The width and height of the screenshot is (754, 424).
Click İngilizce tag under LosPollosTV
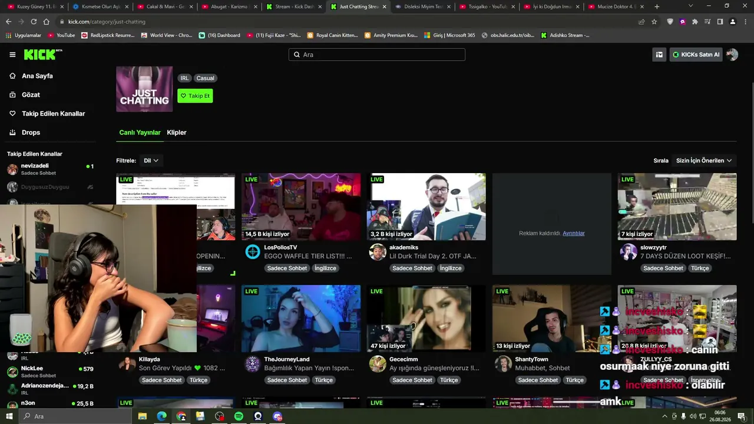click(x=325, y=269)
